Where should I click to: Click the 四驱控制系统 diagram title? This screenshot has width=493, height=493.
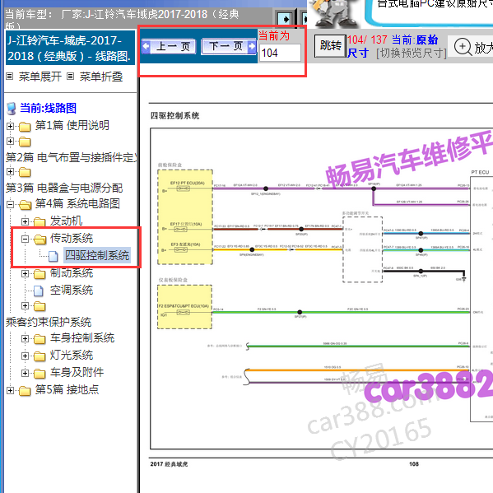(174, 116)
